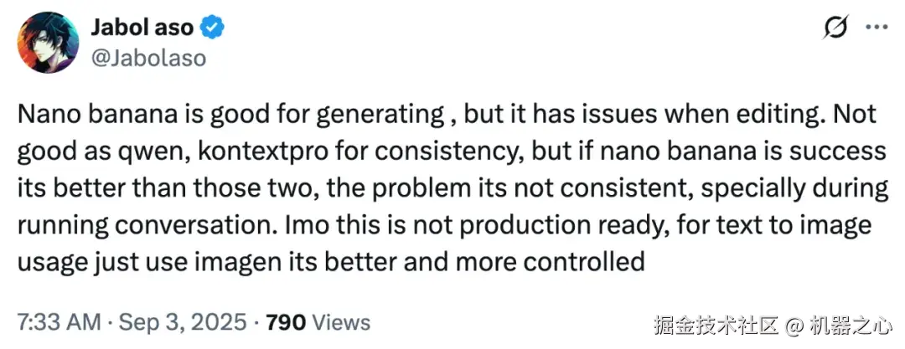Click the @Jabolaso handle
The height and width of the screenshot is (349, 905).
[147, 58]
